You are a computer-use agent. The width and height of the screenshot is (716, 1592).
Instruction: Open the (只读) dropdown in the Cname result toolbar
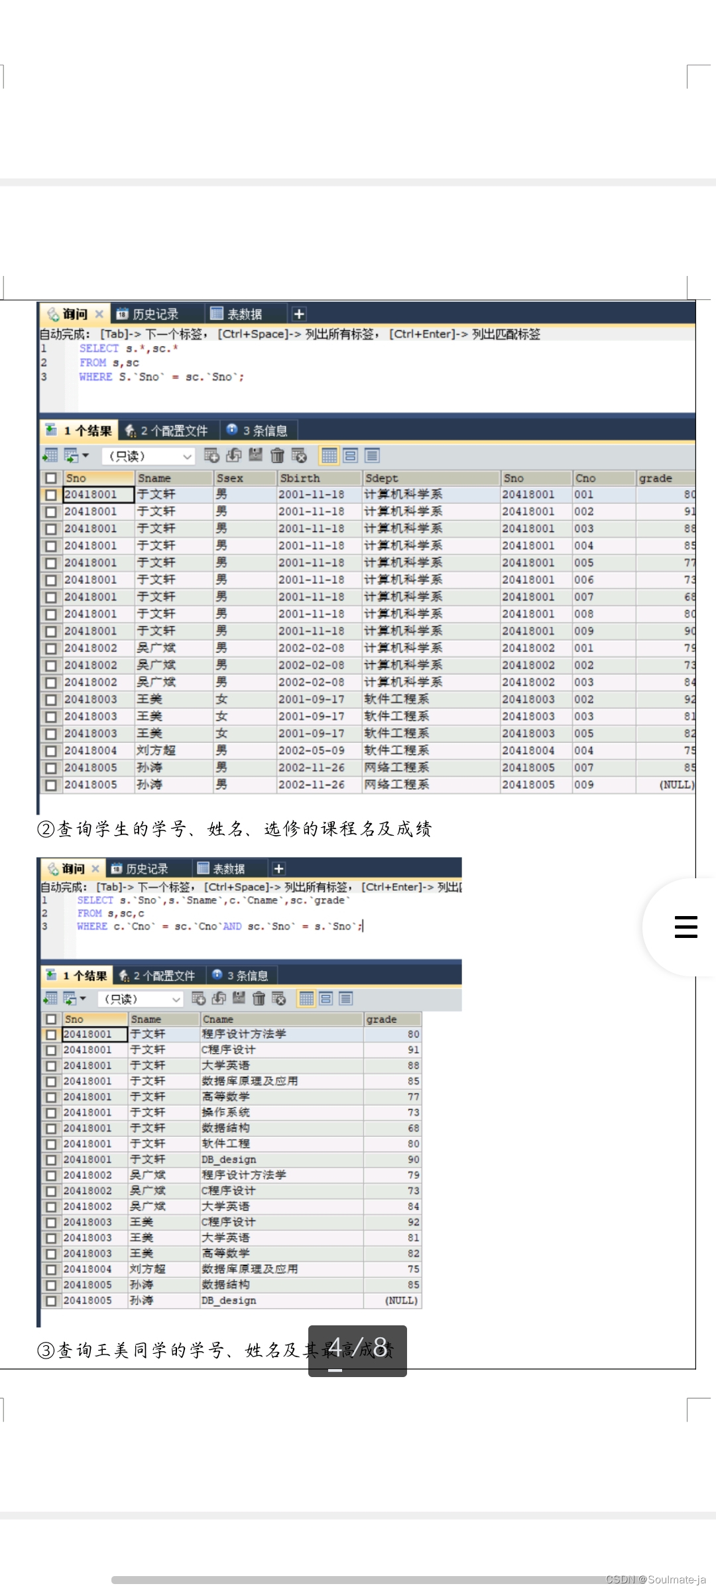click(140, 999)
